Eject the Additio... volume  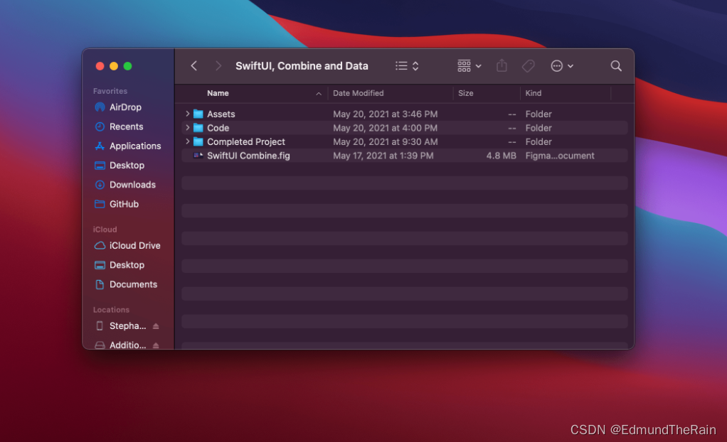(x=156, y=345)
